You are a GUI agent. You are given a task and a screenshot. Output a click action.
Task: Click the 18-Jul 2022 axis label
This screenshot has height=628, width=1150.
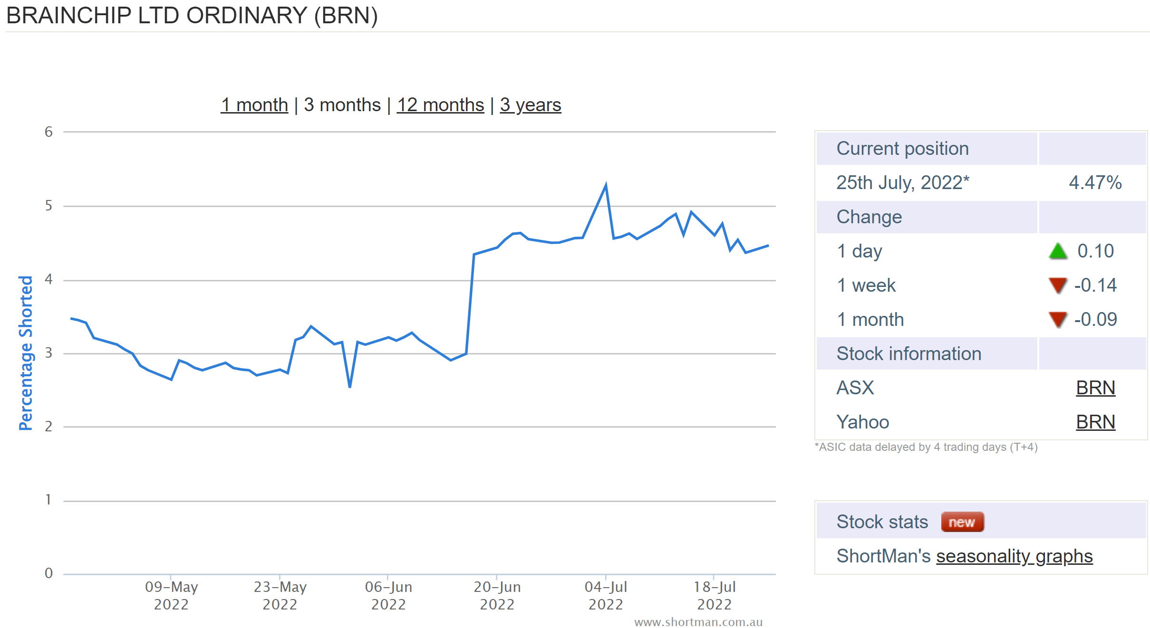pos(715,596)
